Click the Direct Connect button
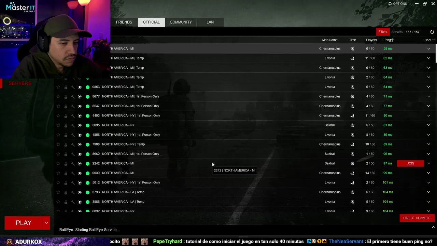The height and width of the screenshot is (246, 437). coord(417,218)
